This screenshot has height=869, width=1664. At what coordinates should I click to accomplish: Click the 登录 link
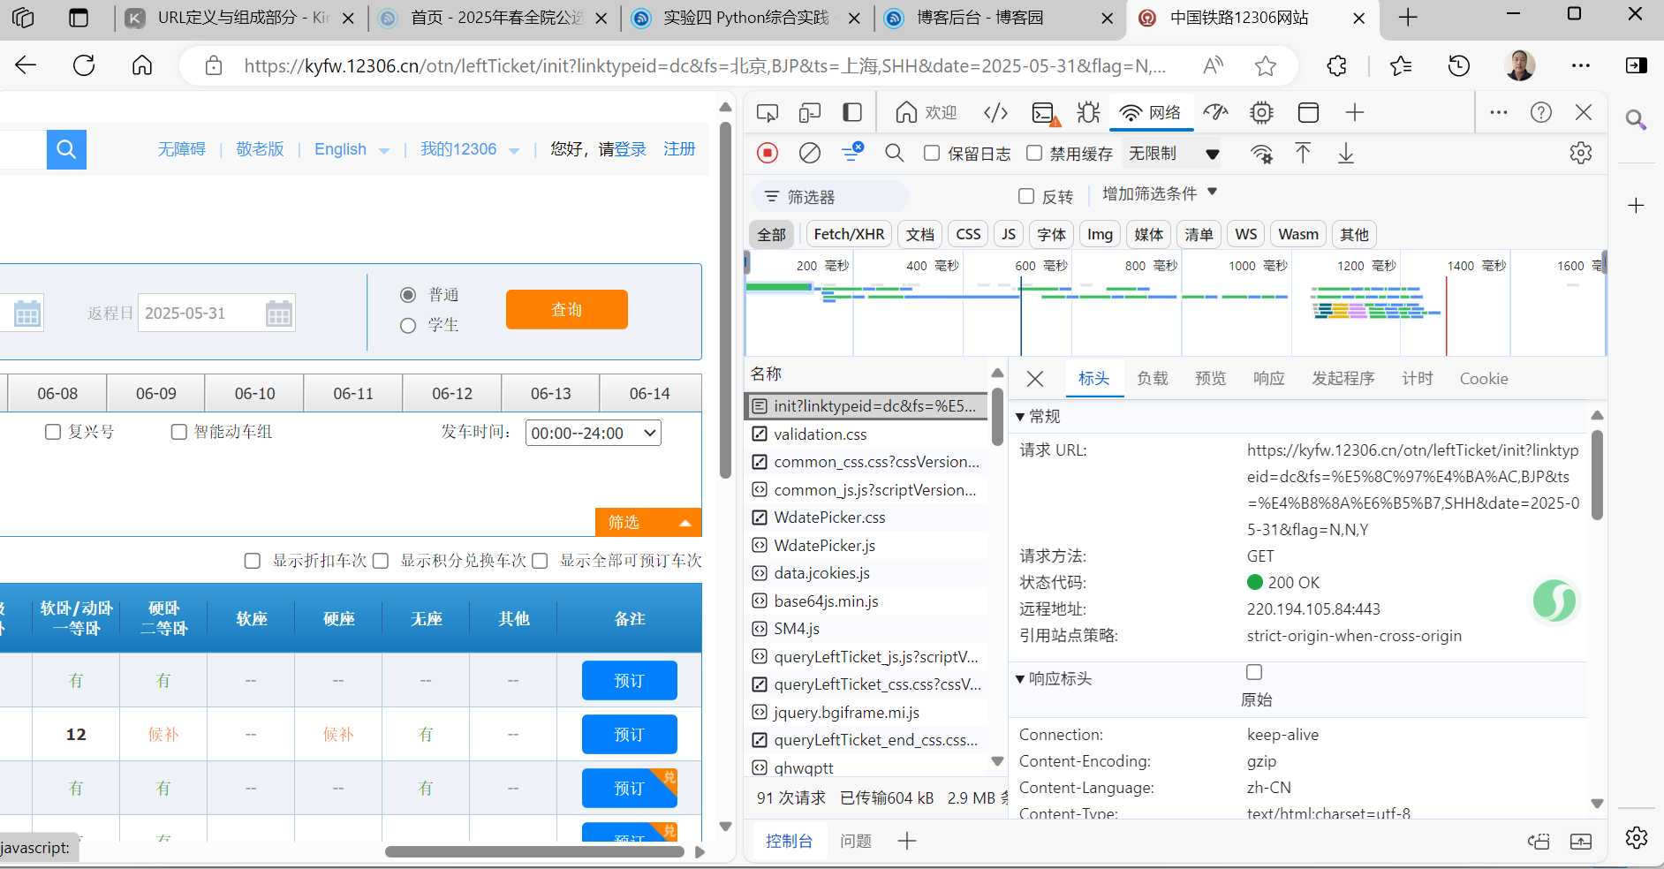click(631, 149)
